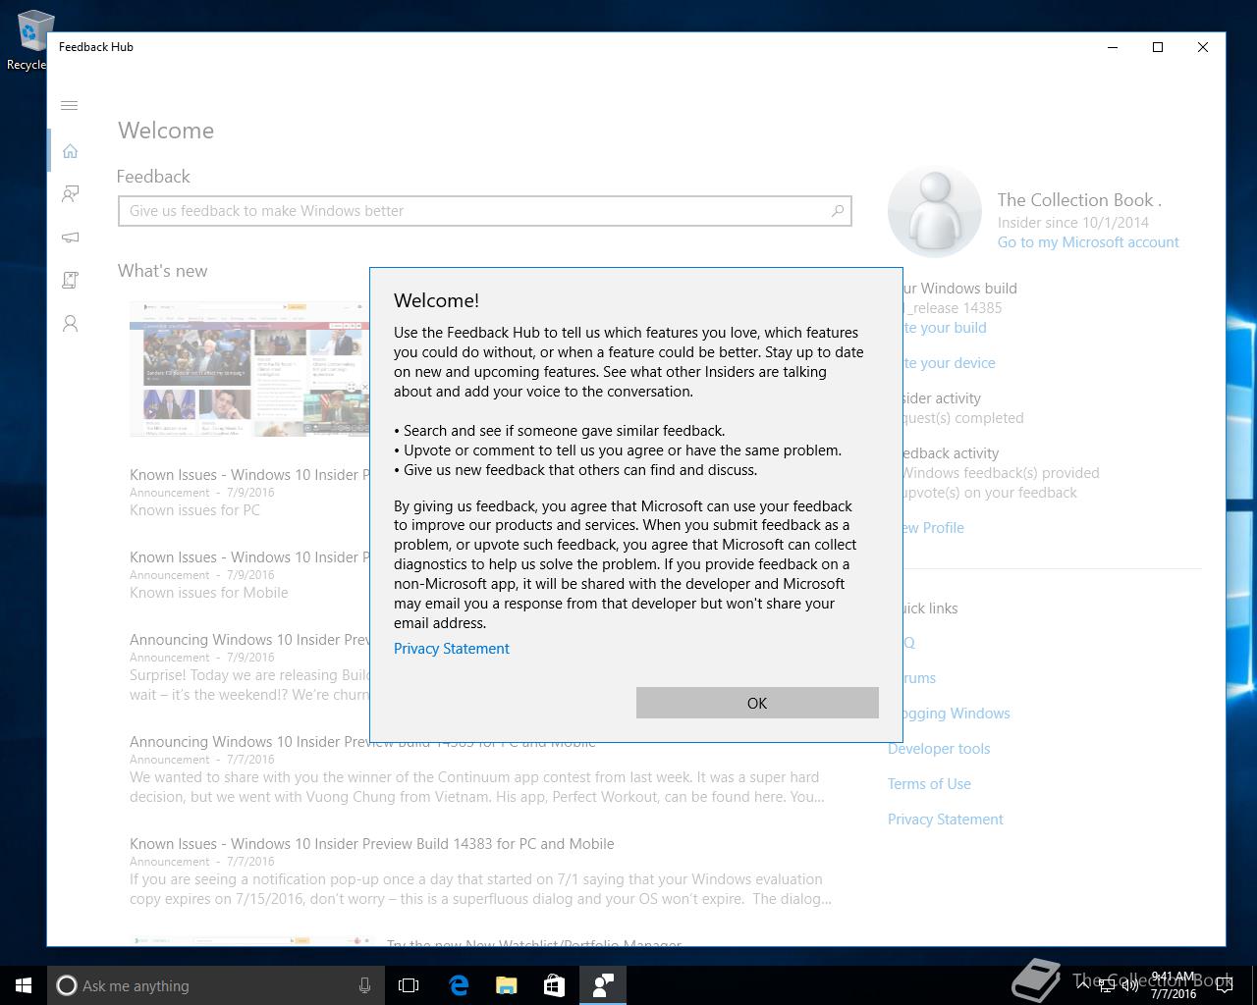This screenshot has height=1005, width=1257.
Task: Open the Known issues for PC announcement
Action: [249, 492]
